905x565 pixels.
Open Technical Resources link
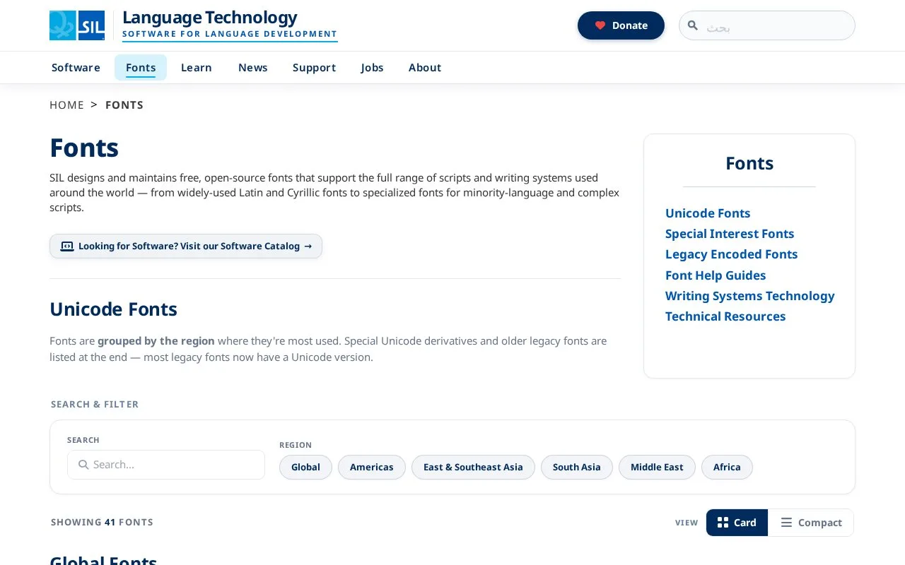point(725,316)
